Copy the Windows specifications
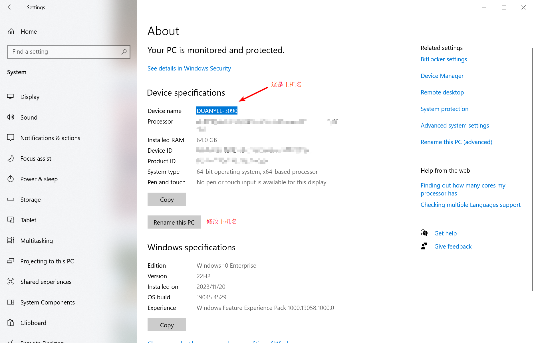 (x=167, y=325)
